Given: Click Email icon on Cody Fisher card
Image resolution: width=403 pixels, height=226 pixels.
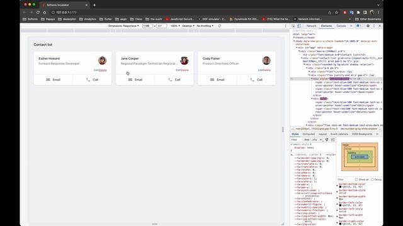Looking at the screenshot, I should click(x=212, y=80).
